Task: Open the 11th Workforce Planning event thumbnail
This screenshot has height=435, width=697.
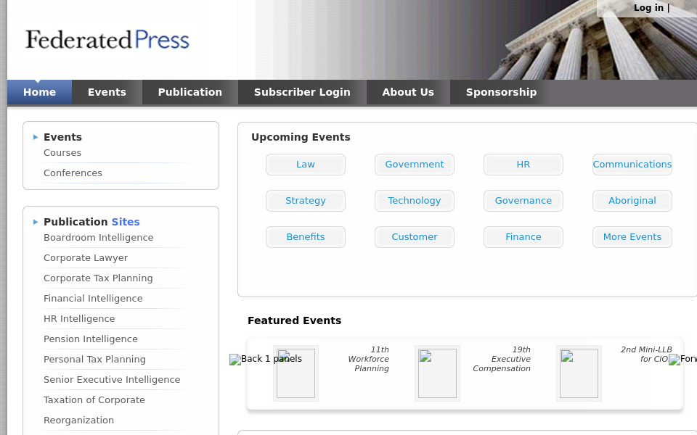Action: click(295, 373)
